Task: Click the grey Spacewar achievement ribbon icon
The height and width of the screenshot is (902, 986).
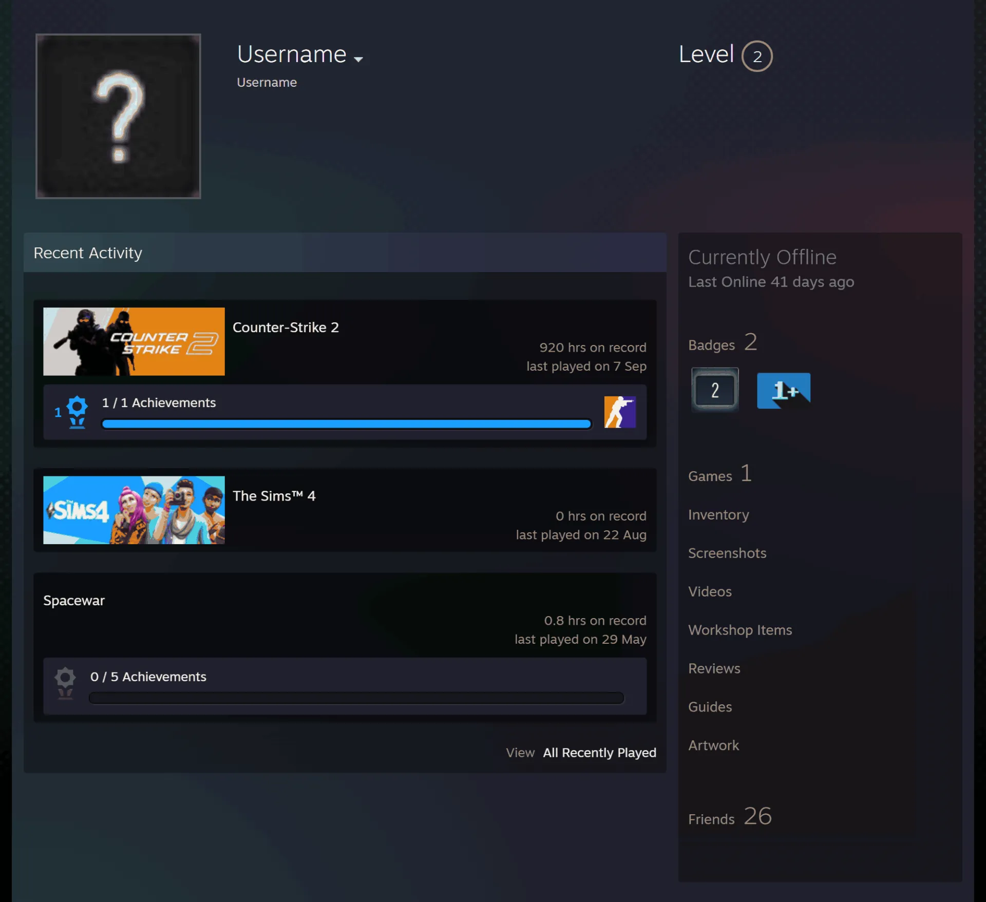Action: 65,683
